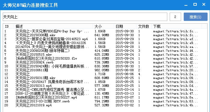The height and width of the screenshot is (112, 210).
Task: Close the 大师兄BT磁力连接搜索工具 window
Action: point(204,4)
